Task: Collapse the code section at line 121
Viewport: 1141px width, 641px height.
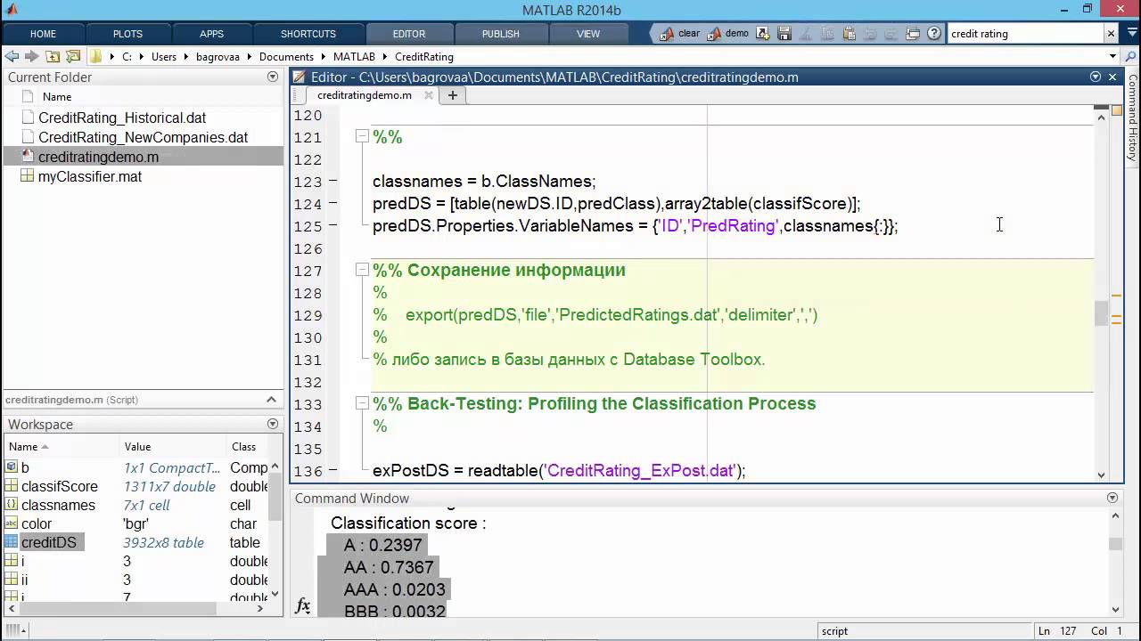Action: pyautogui.click(x=362, y=136)
